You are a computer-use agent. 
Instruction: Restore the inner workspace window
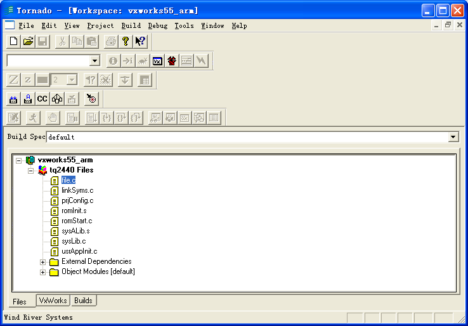click(448, 25)
